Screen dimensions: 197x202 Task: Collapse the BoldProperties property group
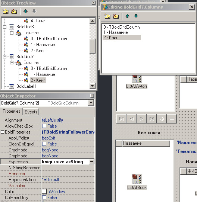pyautogui.click(x=3, y=132)
